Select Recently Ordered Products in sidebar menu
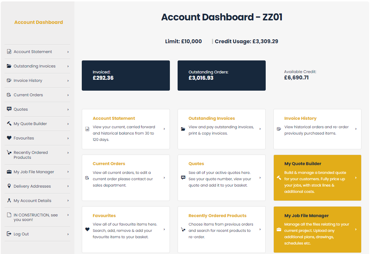The image size is (371, 254). pos(31,155)
